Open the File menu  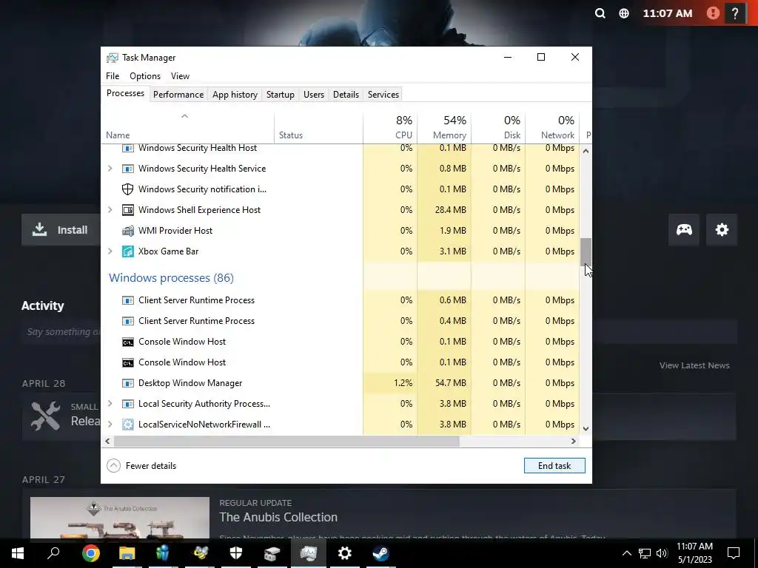coord(113,76)
